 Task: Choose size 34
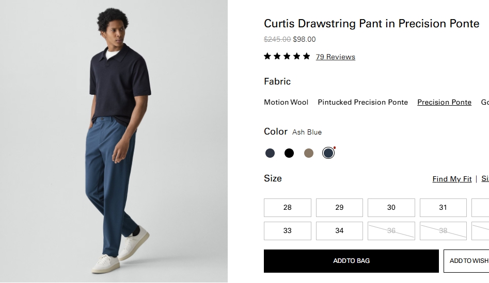(x=339, y=231)
